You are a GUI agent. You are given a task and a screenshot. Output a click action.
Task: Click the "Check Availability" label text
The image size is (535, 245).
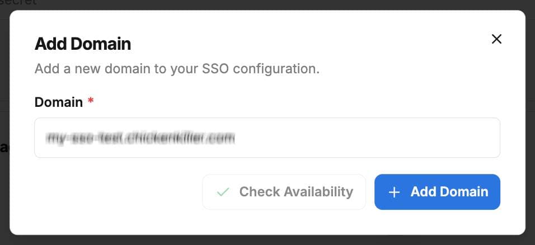coord(296,192)
